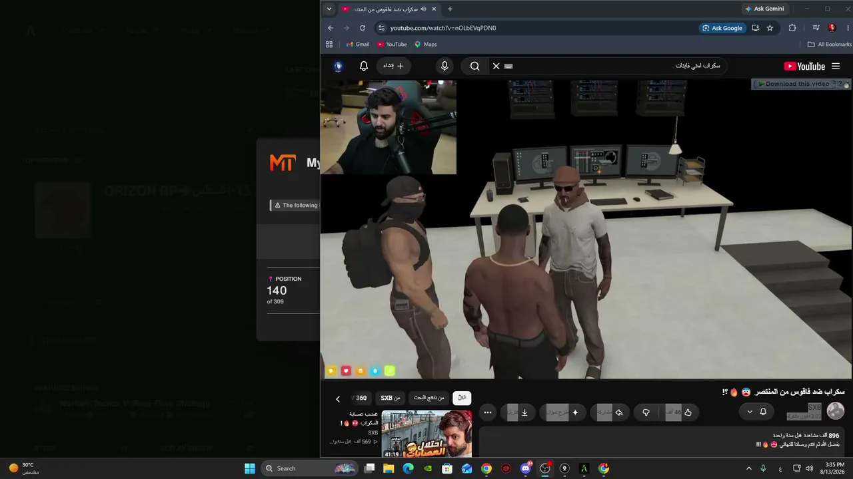The height and width of the screenshot is (479, 853).
Task: Close the YouTube browser tab
Action: click(434, 9)
